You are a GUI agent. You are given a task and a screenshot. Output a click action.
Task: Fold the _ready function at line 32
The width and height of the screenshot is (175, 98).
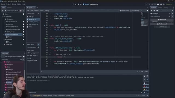tap(49, 25)
